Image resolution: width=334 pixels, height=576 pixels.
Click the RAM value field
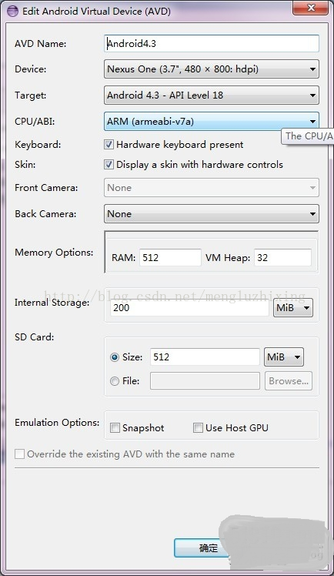[x=170, y=257]
